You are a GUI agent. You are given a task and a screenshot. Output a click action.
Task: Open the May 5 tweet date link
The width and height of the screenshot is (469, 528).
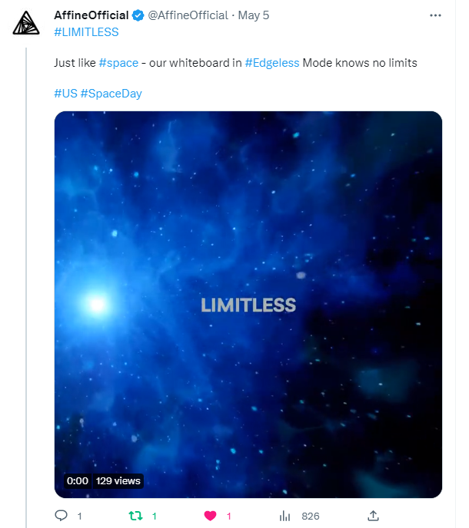coord(254,15)
